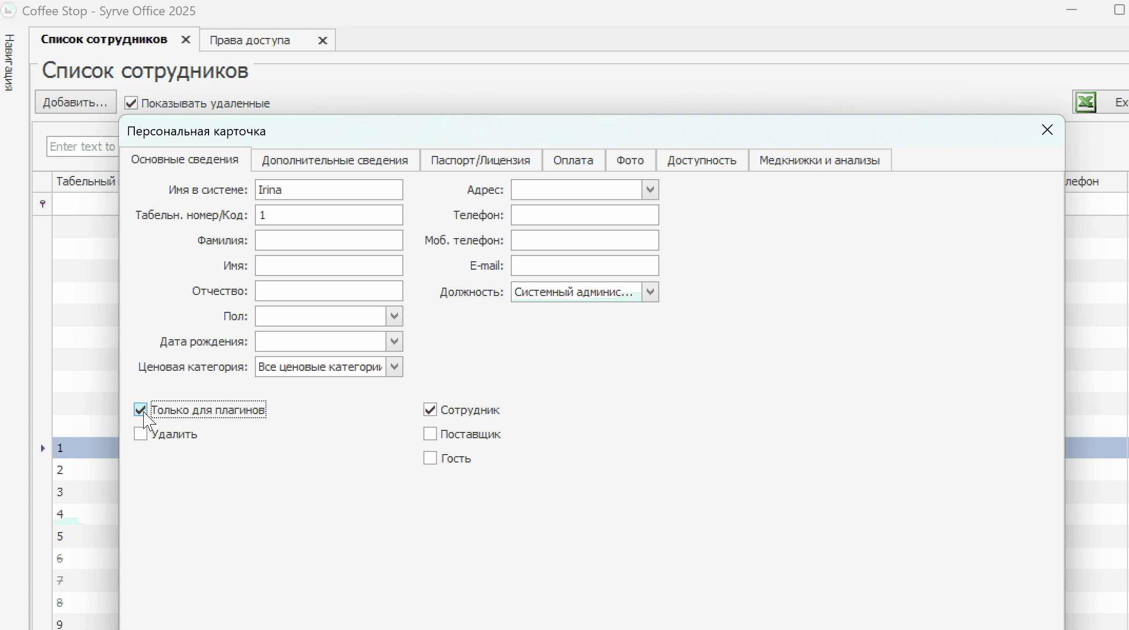
Task: Expand the Дата рождения date picker
Action: [394, 342]
